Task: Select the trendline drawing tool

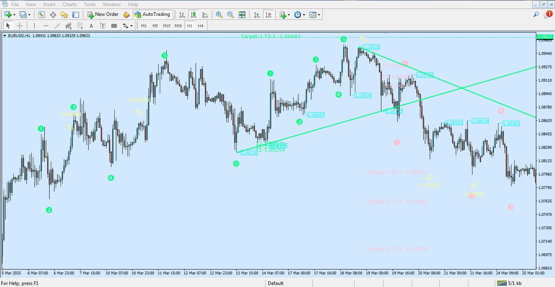Action: pyautogui.click(x=57, y=25)
